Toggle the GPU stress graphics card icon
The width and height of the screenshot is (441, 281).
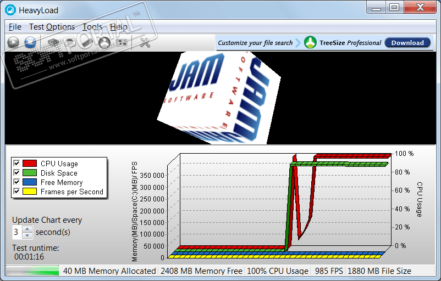(x=122, y=43)
